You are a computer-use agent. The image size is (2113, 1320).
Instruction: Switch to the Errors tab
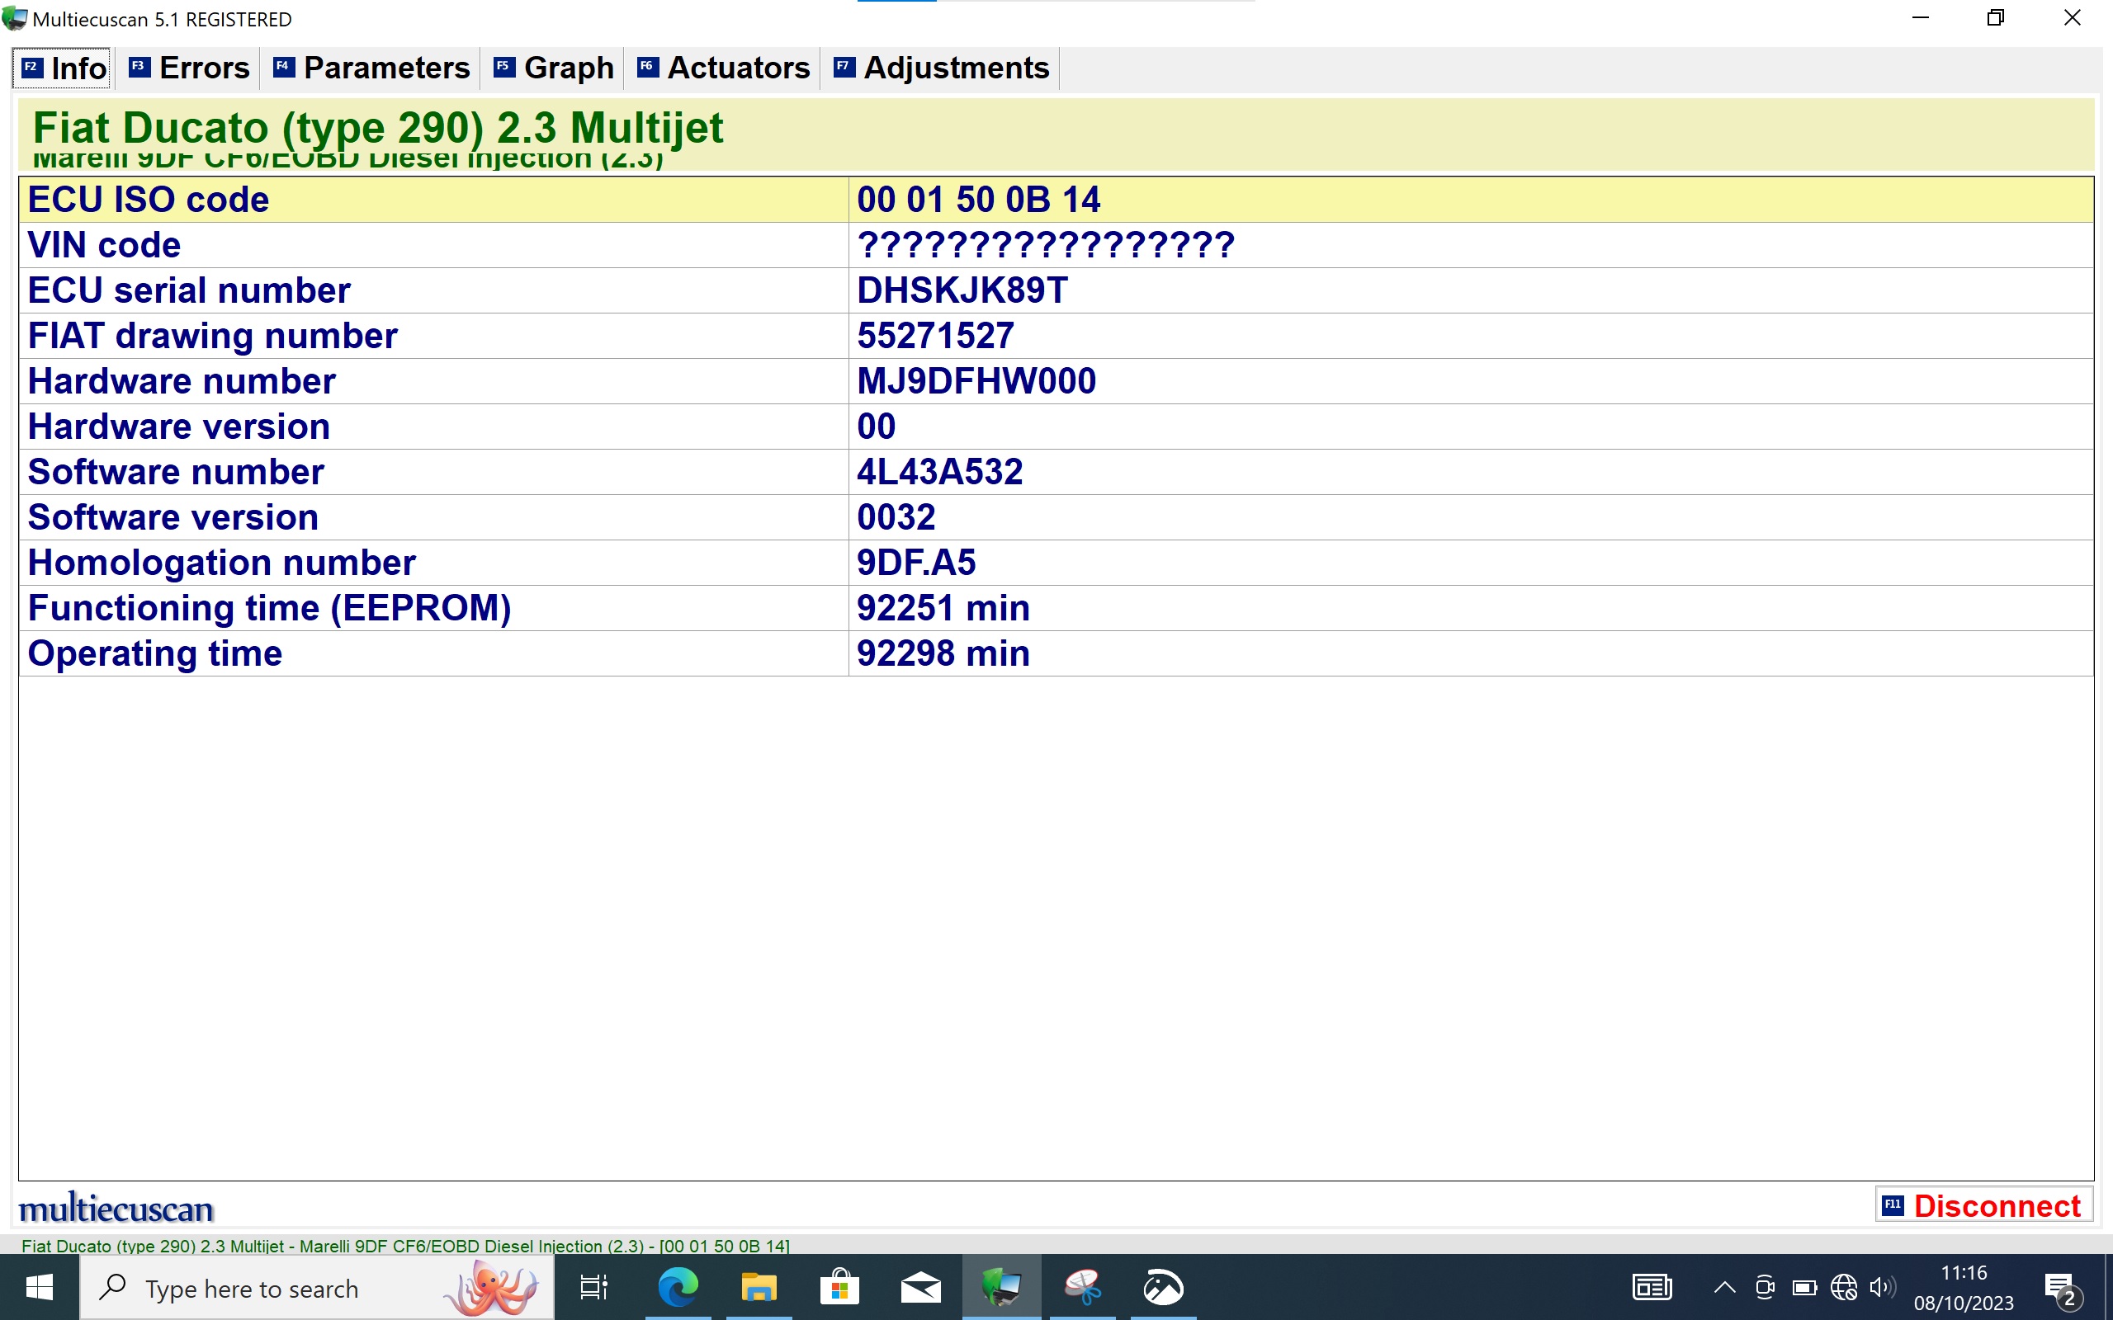click(x=190, y=68)
